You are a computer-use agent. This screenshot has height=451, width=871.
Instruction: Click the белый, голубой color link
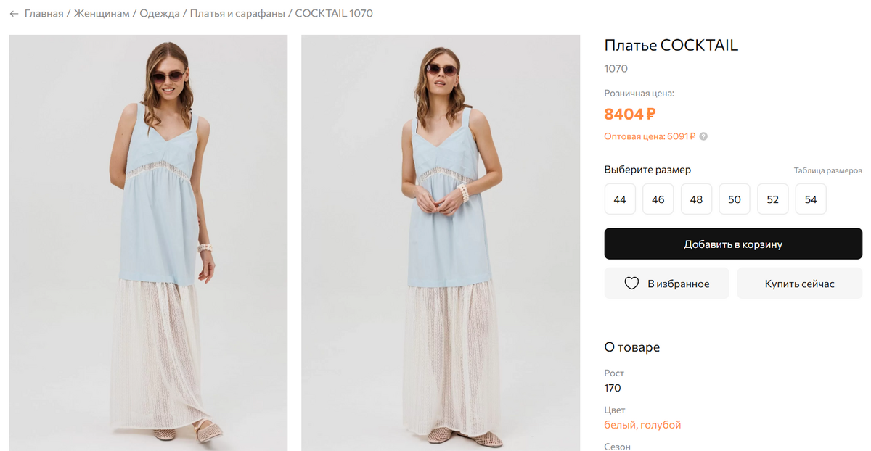click(x=642, y=425)
